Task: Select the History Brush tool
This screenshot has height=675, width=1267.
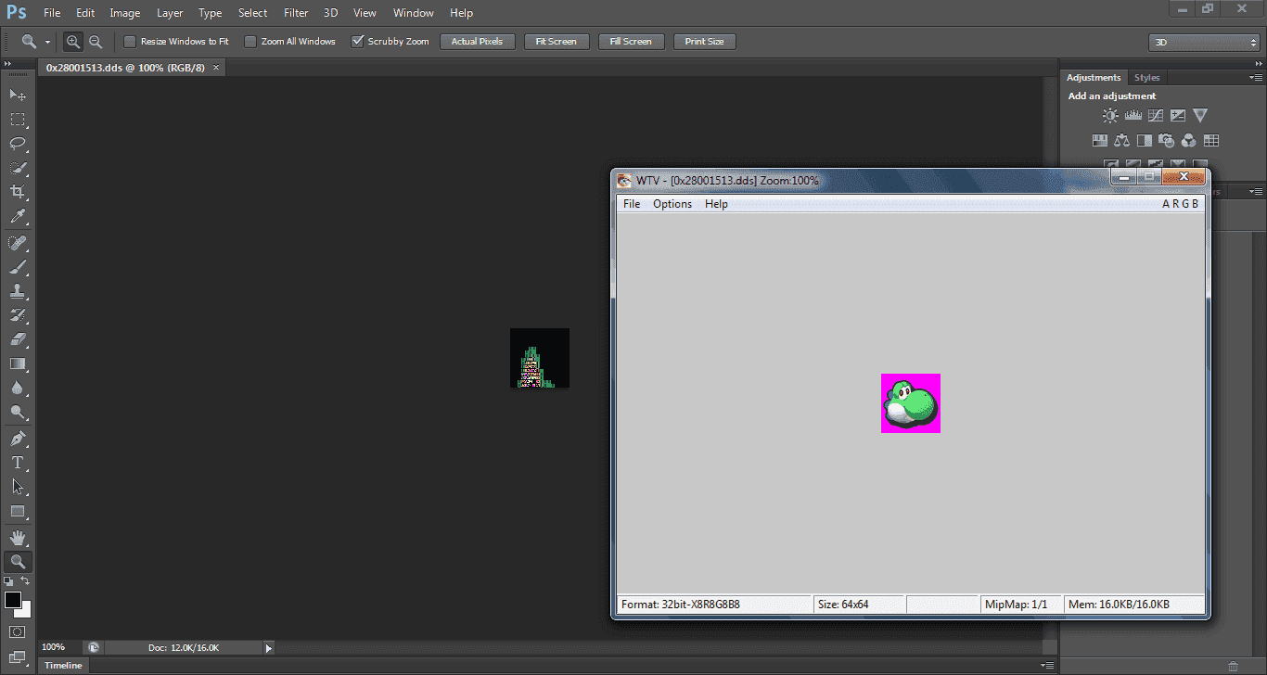Action: 18,315
